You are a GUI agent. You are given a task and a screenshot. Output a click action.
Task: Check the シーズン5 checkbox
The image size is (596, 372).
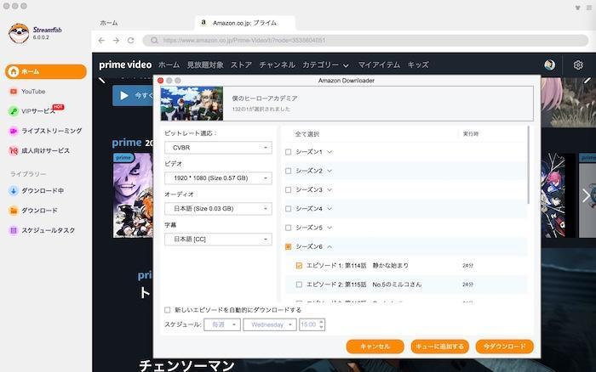pos(288,228)
